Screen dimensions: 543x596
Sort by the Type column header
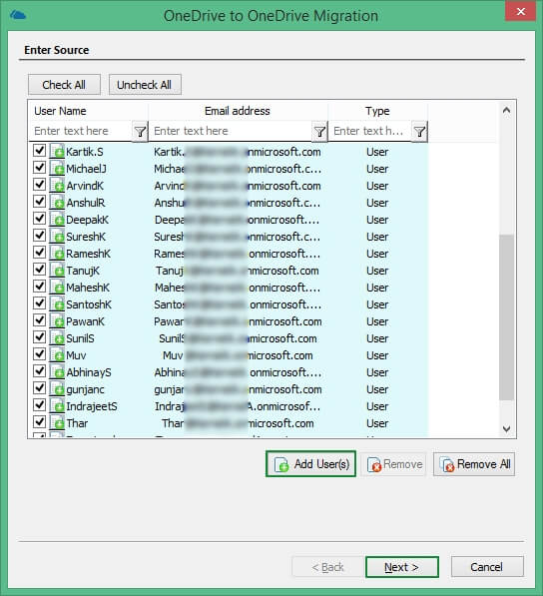click(x=377, y=111)
